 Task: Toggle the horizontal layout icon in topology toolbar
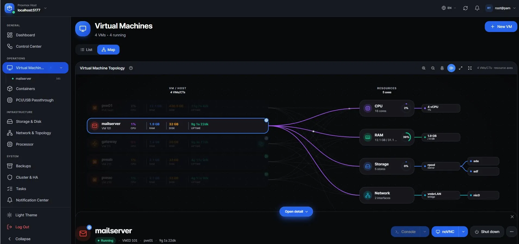tap(451, 68)
